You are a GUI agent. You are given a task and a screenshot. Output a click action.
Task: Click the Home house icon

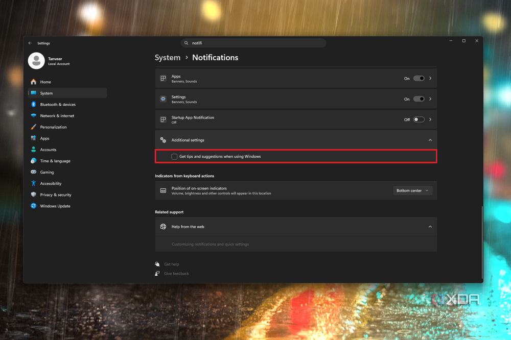(x=33, y=82)
